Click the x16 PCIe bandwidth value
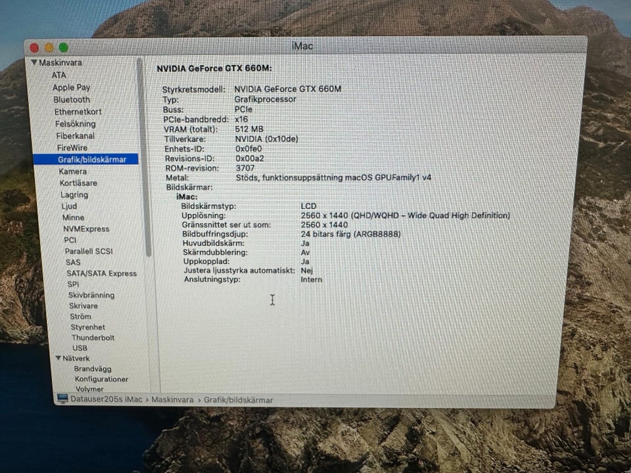Viewport: 631px width, 473px height. click(241, 120)
